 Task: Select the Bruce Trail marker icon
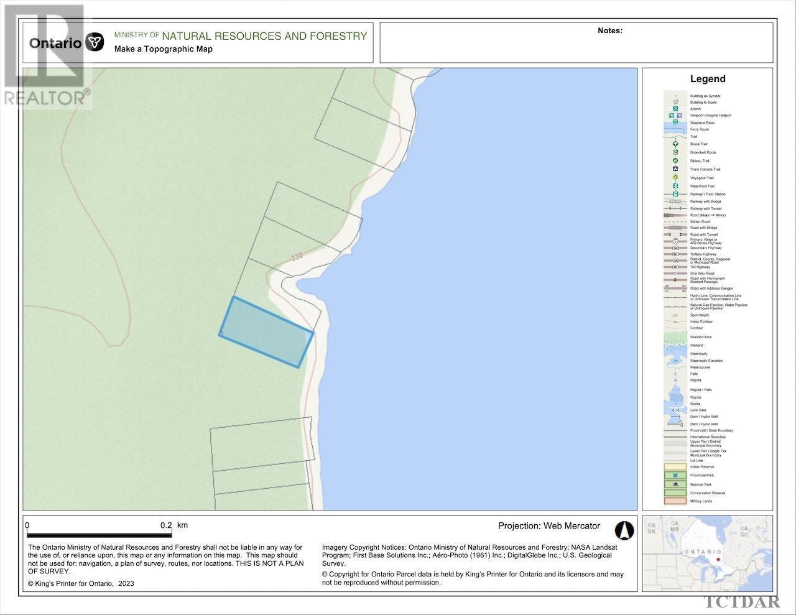[x=675, y=144]
